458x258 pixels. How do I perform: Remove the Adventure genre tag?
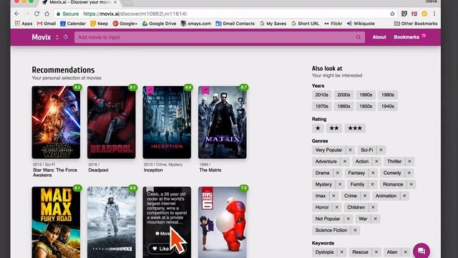(345, 161)
